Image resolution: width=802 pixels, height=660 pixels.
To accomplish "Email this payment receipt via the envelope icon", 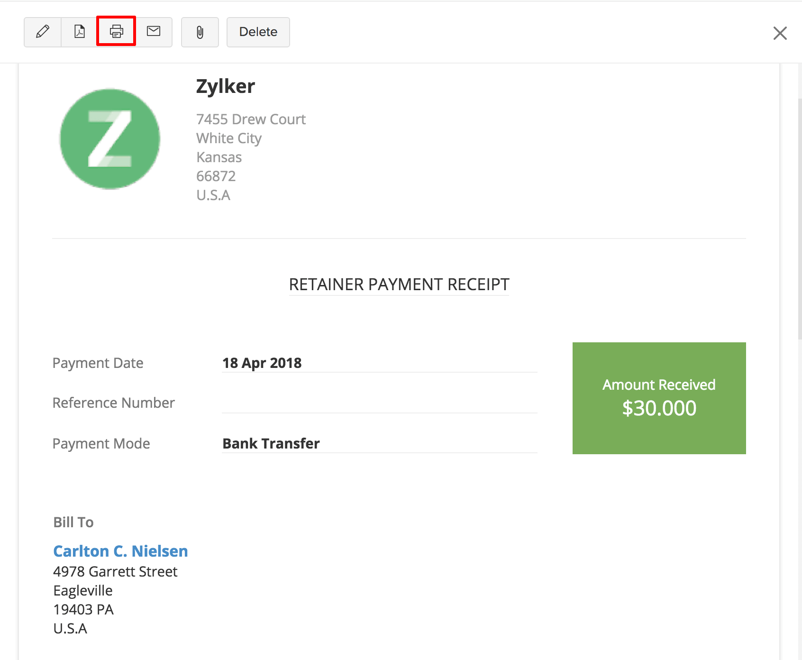I will click(154, 32).
